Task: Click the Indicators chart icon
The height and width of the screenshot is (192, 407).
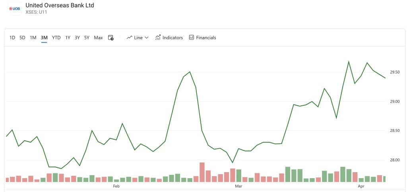Action: coord(158,38)
